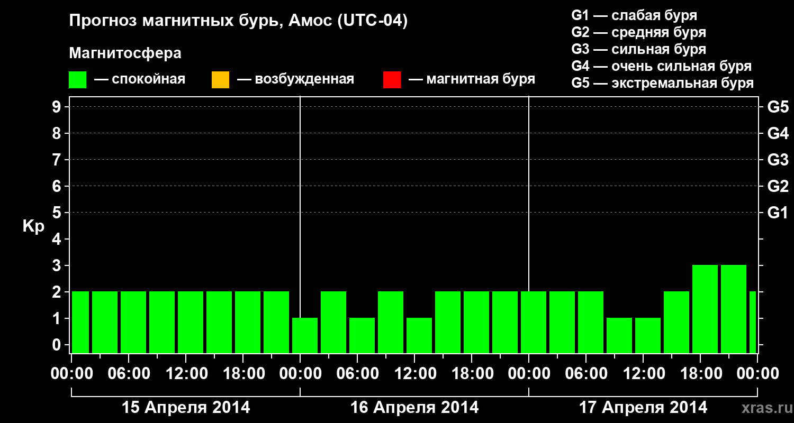Click the Kp 1 bar starting 09:00 on 17 Апреля

619,335
